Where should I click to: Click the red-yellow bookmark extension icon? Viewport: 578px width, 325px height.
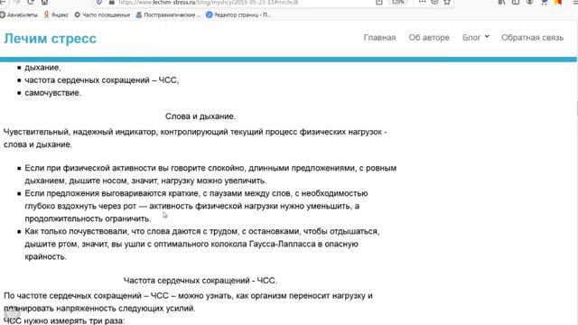558,2
